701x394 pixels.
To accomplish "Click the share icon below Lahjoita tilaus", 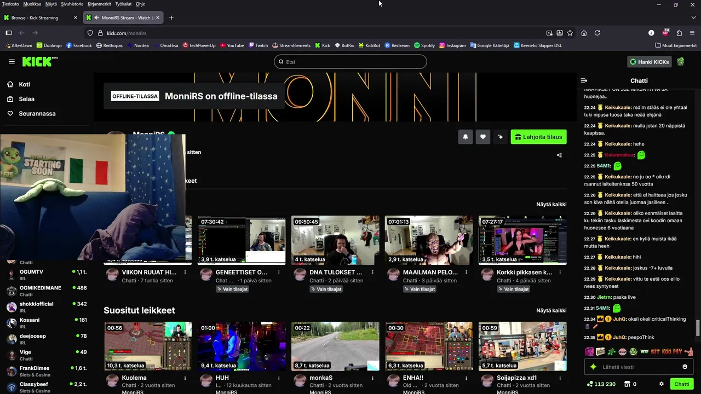I will [559, 155].
